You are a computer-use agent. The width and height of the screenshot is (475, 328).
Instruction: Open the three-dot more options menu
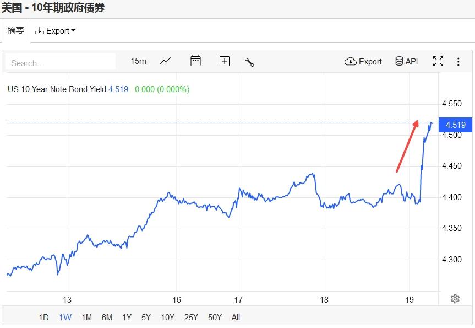click(x=458, y=62)
